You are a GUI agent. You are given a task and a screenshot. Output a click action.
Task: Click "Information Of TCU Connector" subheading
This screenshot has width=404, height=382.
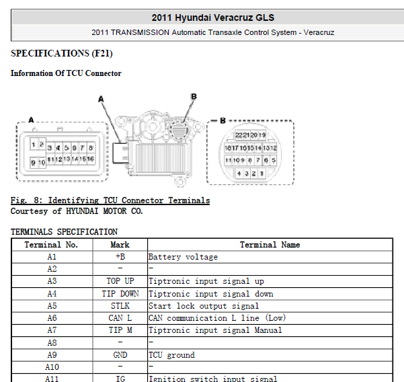[66, 73]
